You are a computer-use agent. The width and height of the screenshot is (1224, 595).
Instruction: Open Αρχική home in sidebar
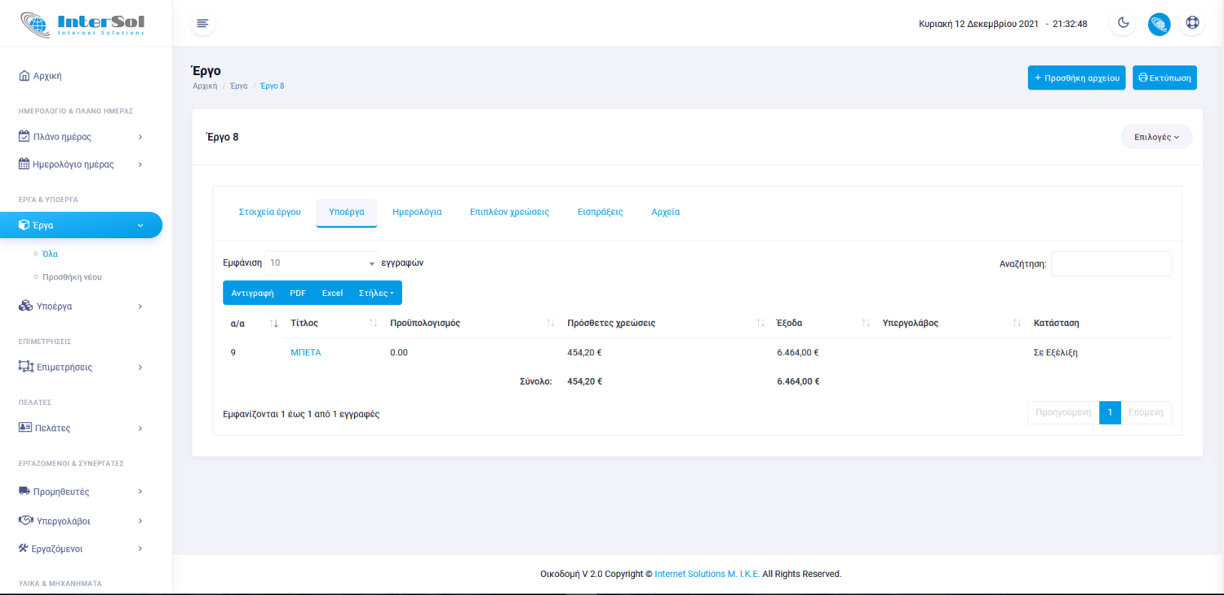click(47, 76)
